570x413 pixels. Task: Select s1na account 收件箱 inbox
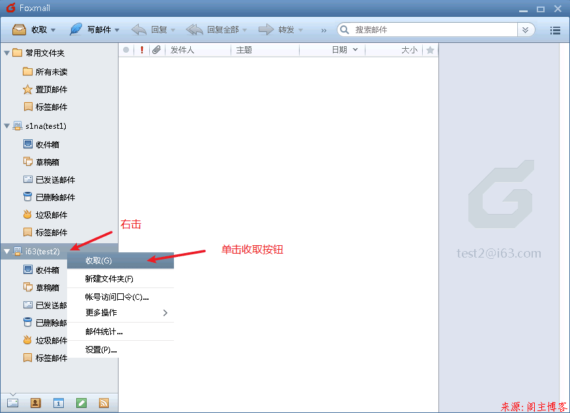41,144
